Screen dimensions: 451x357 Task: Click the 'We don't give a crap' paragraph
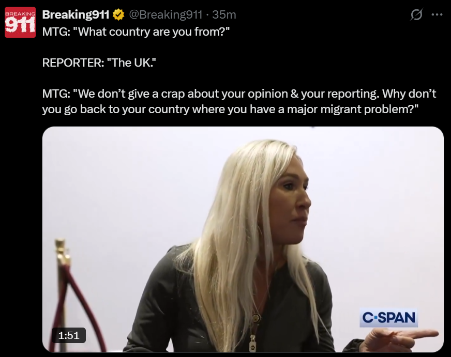[x=239, y=101]
